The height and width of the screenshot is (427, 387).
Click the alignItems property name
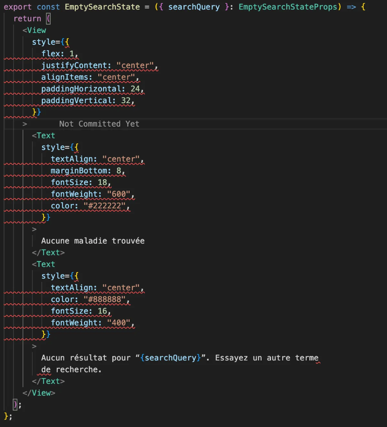(67, 77)
